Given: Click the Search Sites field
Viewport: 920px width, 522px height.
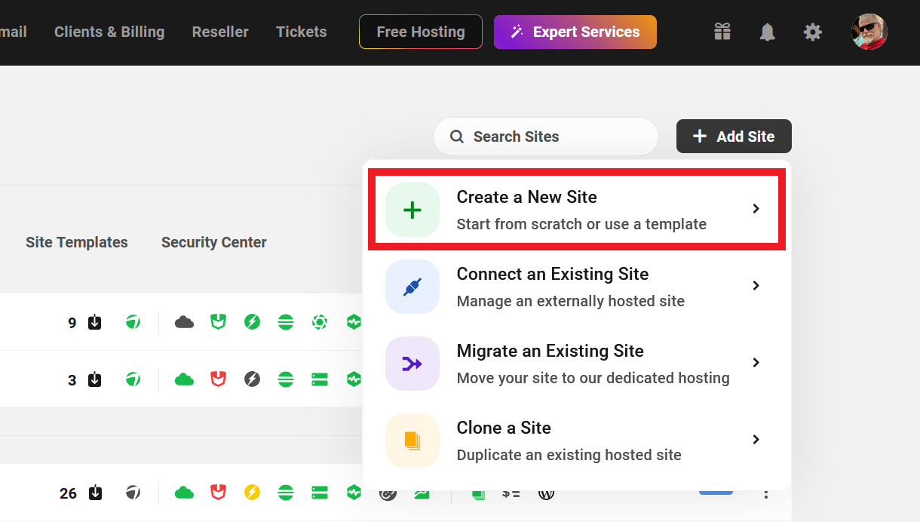Looking at the screenshot, I should pos(546,137).
